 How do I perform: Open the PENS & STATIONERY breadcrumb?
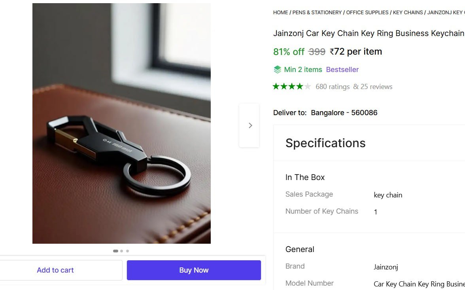point(317,13)
